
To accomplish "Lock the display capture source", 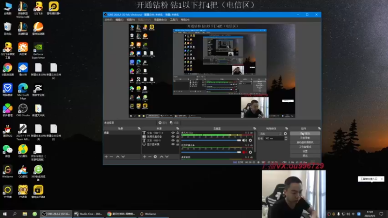I will pos(178,144).
